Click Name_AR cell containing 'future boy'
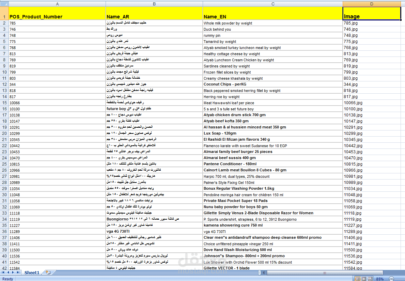 [x=154, y=109]
